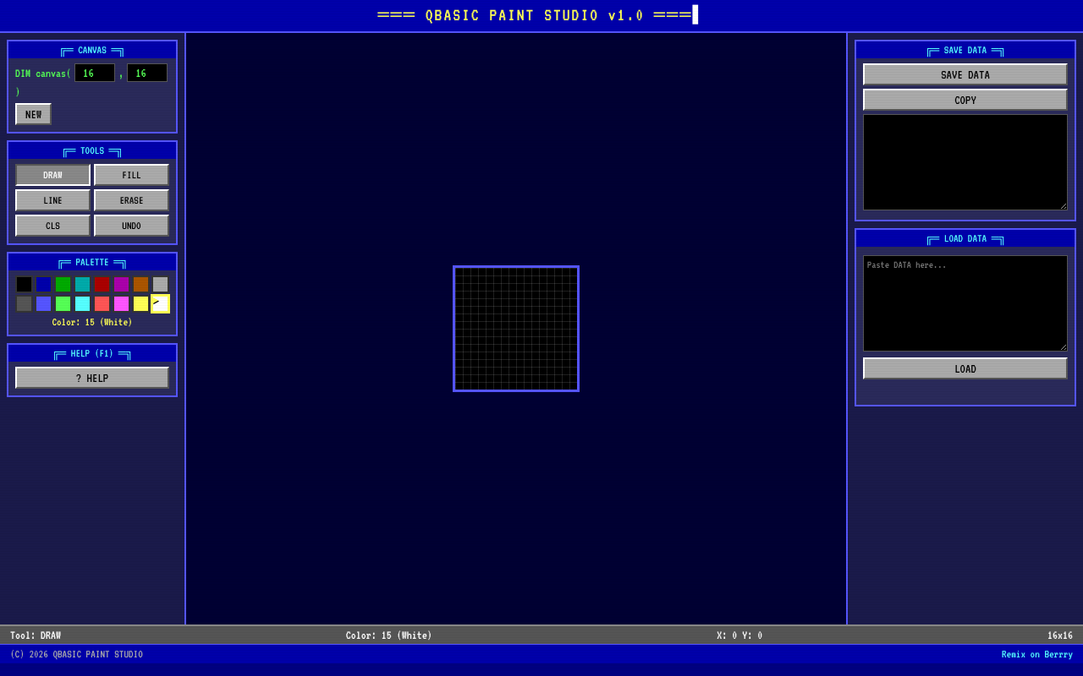Click the CANVAS panel header
Screen dimensions: 1083x676
click(92, 51)
